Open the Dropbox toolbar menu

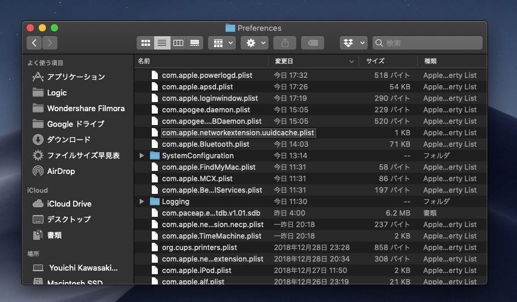[354, 43]
